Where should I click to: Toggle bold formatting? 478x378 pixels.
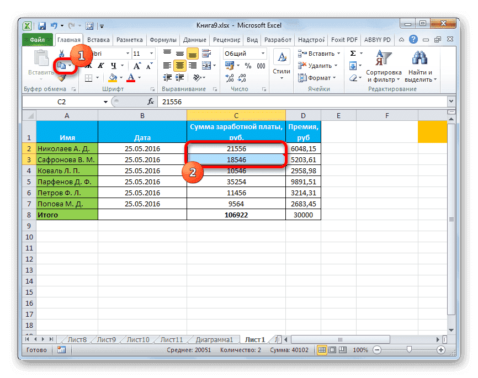point(88,65)
